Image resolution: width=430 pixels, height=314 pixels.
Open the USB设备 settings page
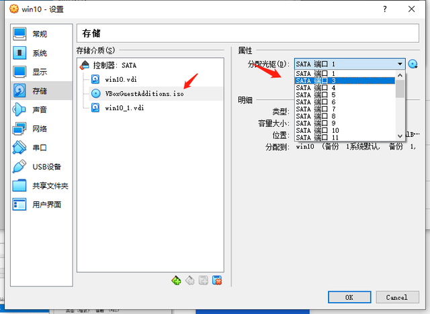tap(41, 166)
